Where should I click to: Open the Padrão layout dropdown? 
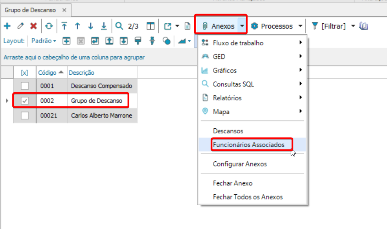click(44, 41)
